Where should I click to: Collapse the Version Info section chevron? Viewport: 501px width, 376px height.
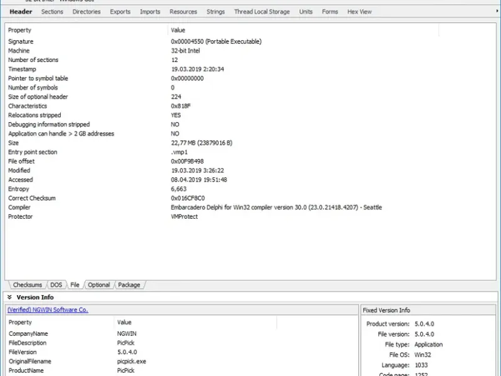point(9,297)
